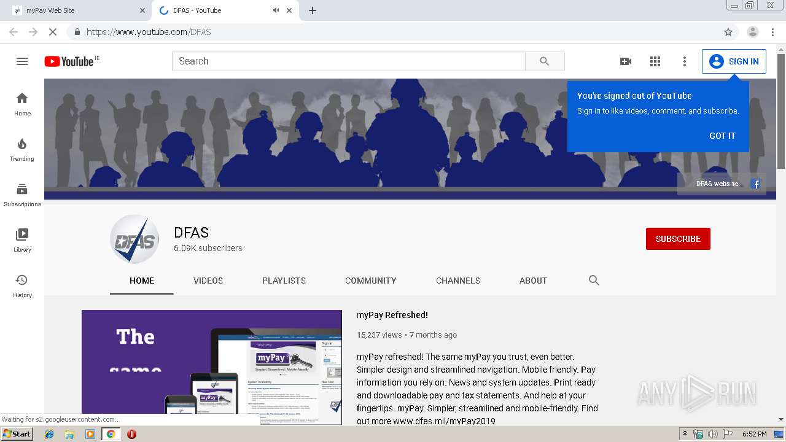Open Chrome's three-dot menu
Image resolution: width=786 pixels, height=442 pixels.
point(772,32)
